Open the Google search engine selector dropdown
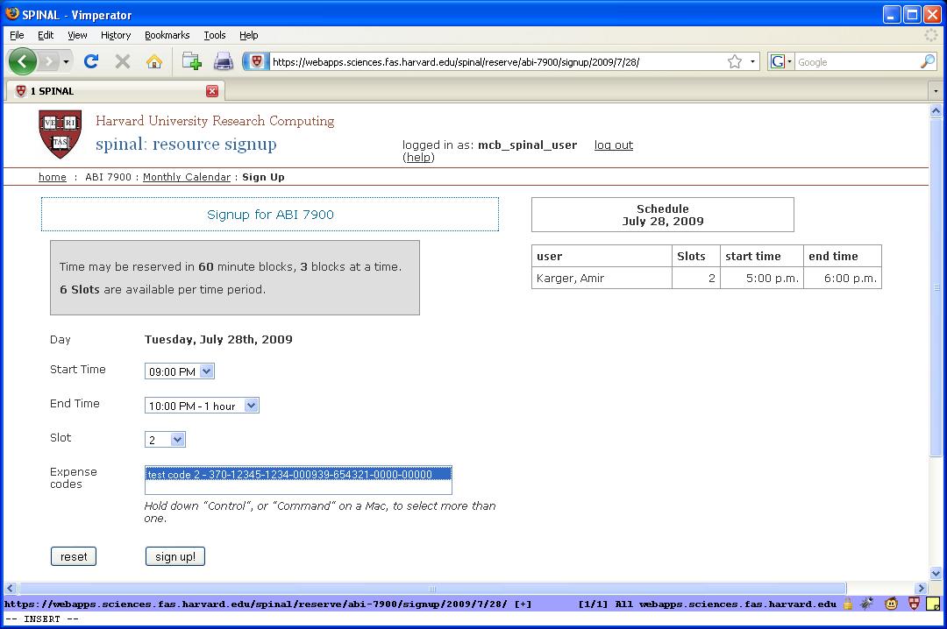 tap(780, 61)
